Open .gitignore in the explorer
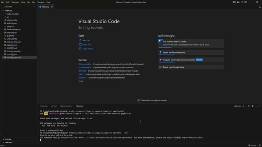 [x=11, y=26]
